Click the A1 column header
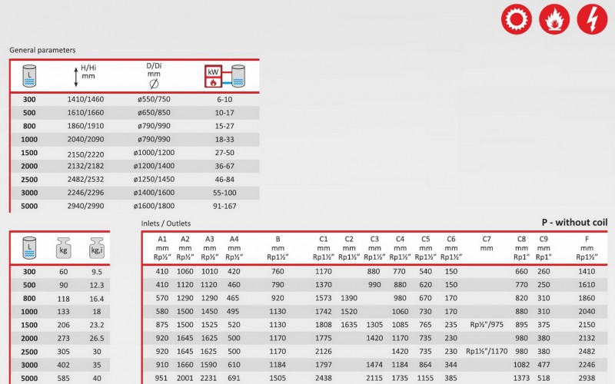 click(x=162, y=239)
